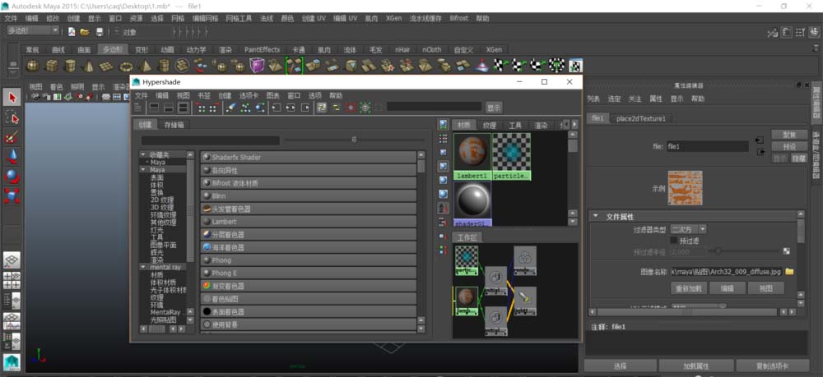This screenshot has height=377, width=823.
Task: Collapse the Maya tree node in create panel
Action: [x=143, y=170]
